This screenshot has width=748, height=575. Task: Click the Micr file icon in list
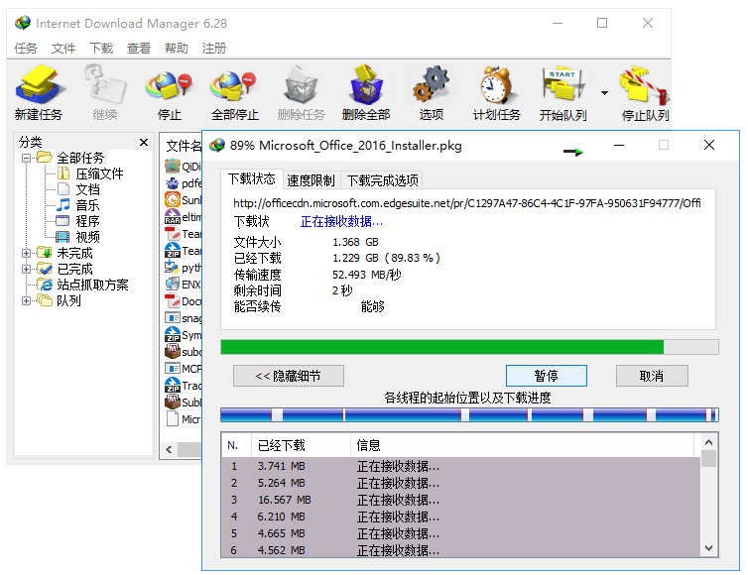[173, 419]
